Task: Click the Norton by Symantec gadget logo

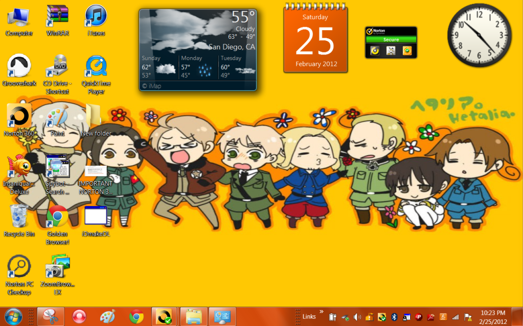Action: (x=376, y=31)
